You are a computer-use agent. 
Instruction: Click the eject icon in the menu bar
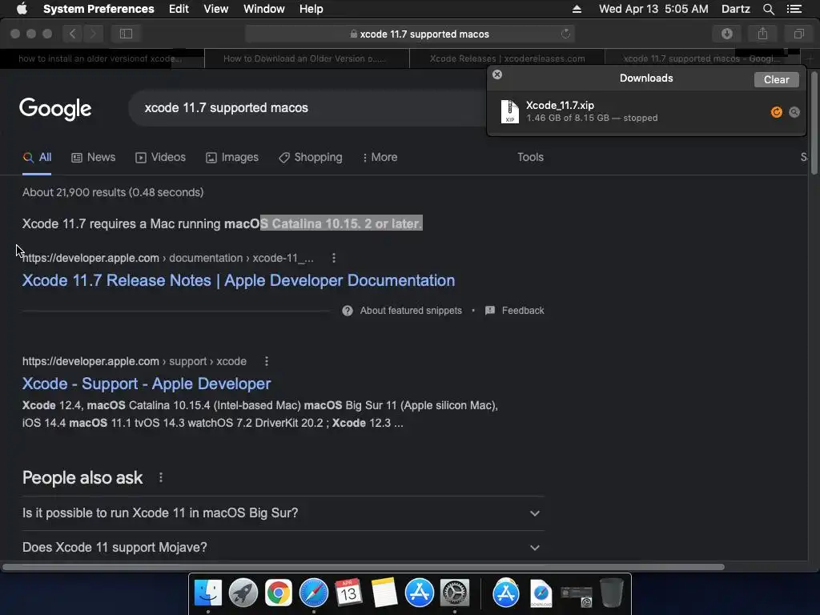click(x=577, y=9)
